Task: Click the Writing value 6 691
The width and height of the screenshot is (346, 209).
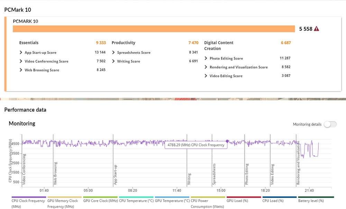Action: point(193,61)
